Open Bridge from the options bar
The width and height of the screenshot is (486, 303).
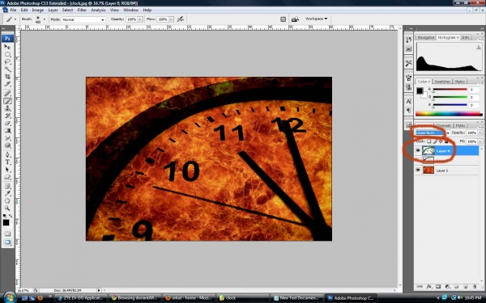295,19
